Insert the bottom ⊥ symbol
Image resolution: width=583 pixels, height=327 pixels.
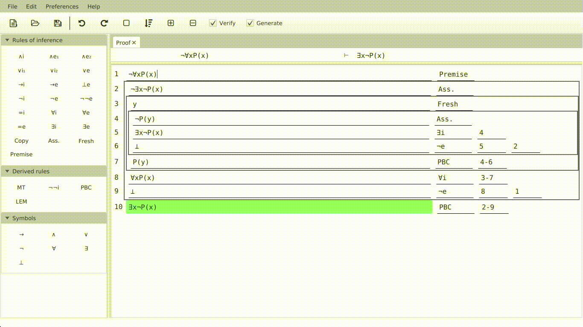[21, 263]
